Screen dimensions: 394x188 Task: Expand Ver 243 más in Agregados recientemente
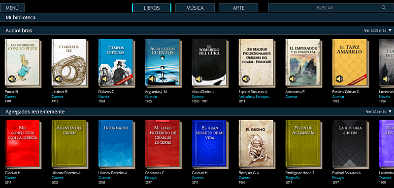point(379,111)
